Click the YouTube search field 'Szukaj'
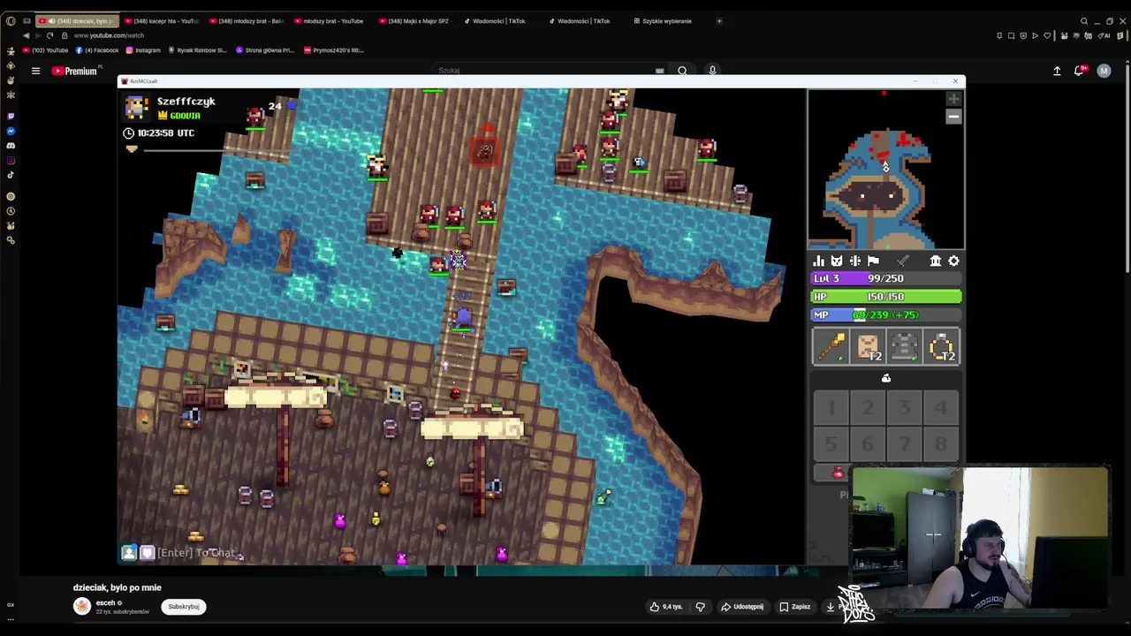Image resolution: width=1131 pixels, height=636 pixels. (543, 71)
